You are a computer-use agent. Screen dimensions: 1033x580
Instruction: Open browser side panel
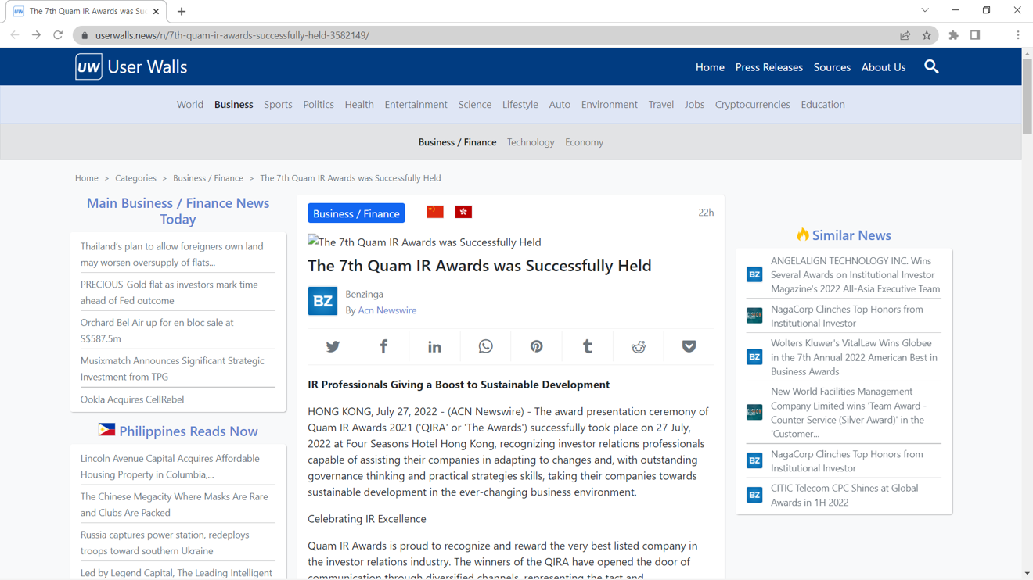click(x=975, y=35)
